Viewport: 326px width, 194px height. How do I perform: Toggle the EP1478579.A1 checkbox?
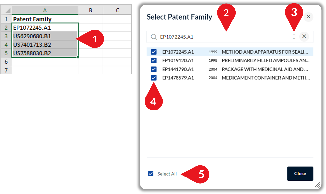[154, 78]
